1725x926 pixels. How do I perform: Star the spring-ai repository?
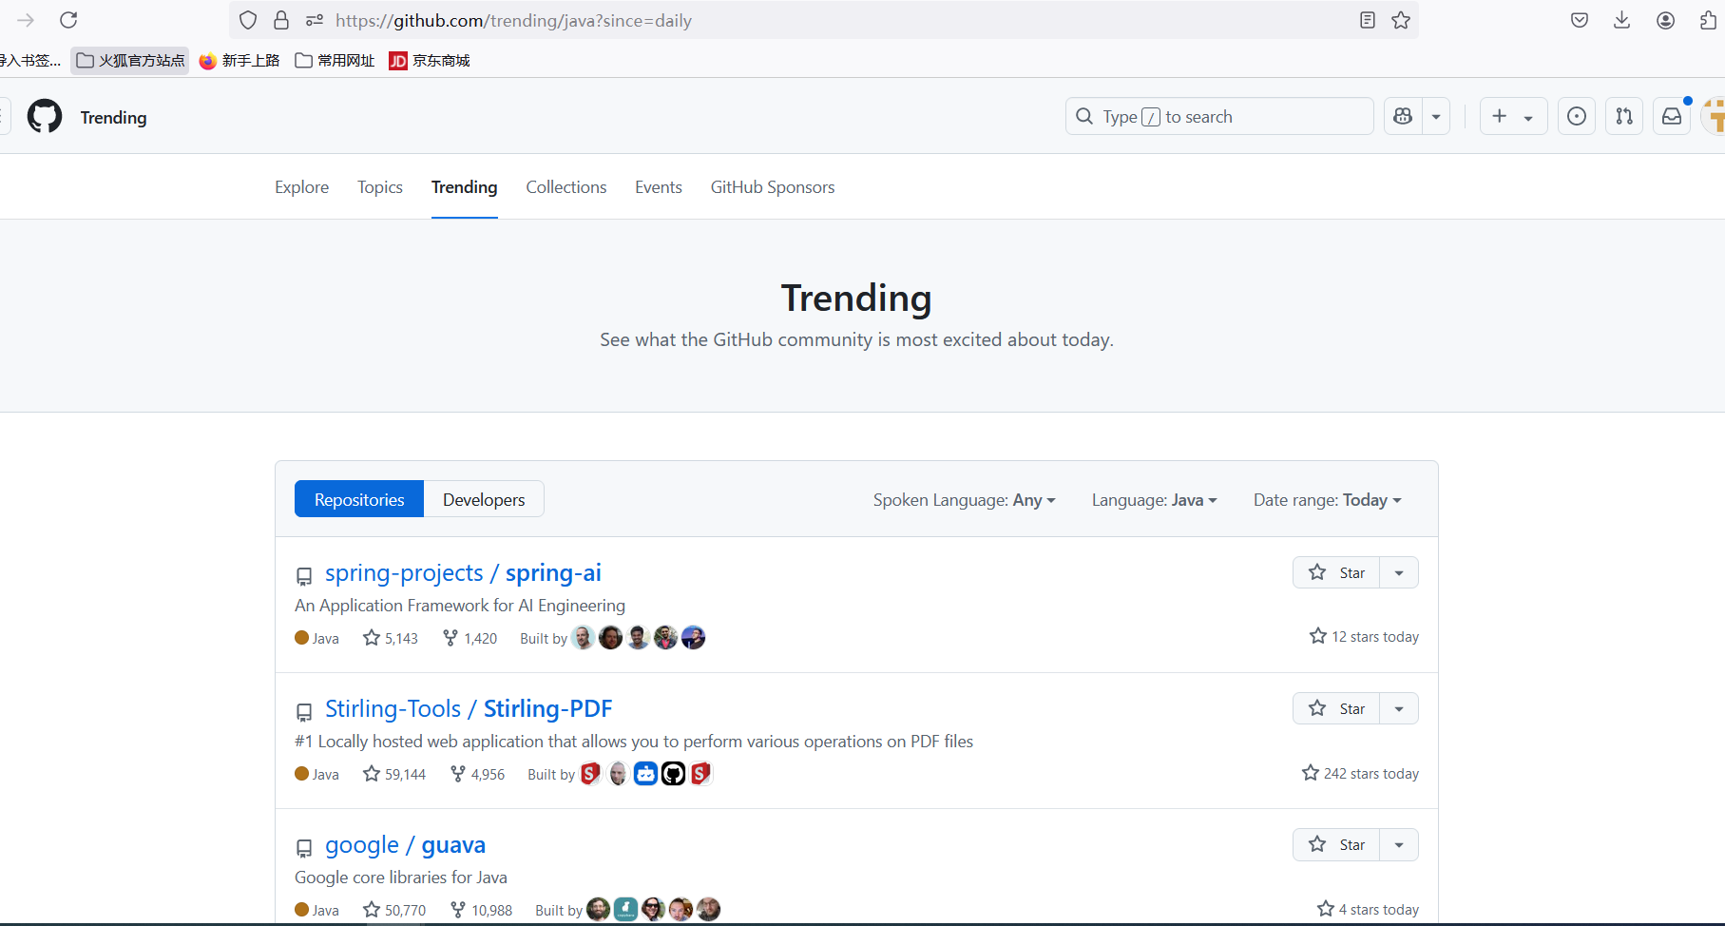coord(1336,572)
